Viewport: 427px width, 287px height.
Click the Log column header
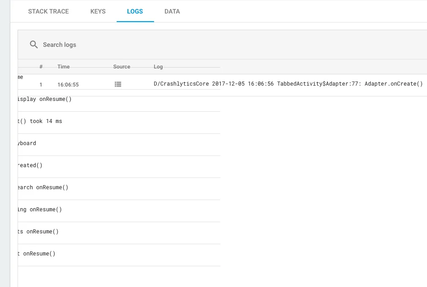click(x=158, y=67)
